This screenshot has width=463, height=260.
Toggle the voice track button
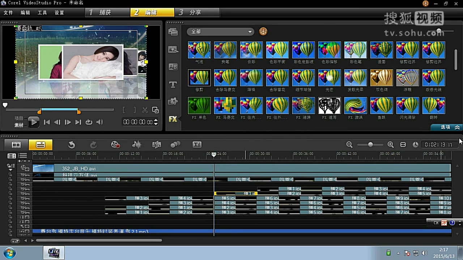(25, 226)
